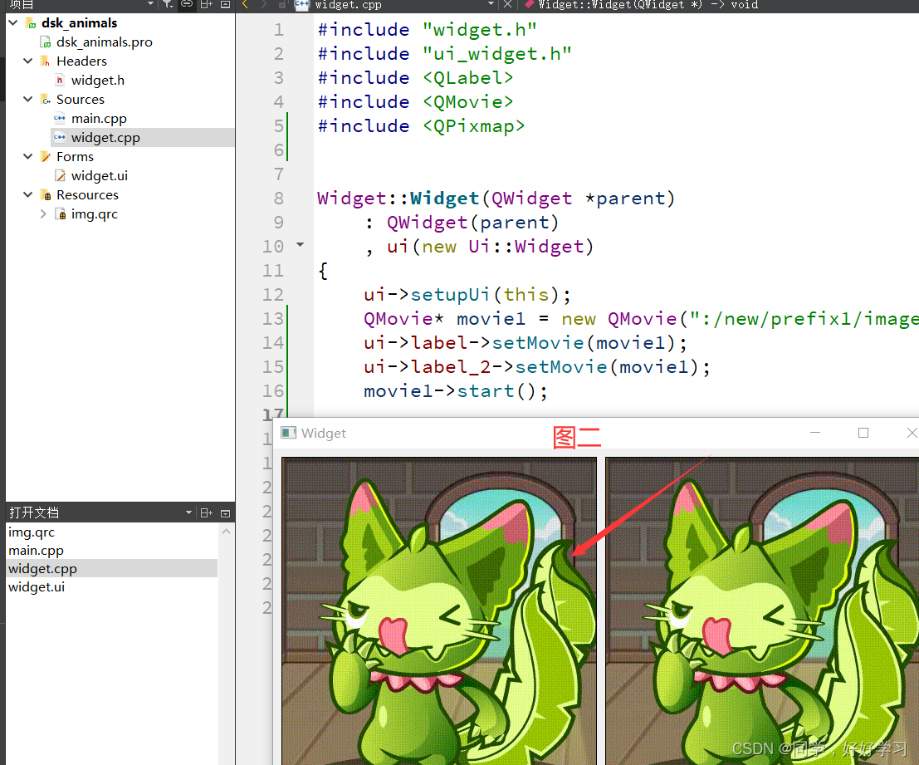Open widget.h from Headers

[x=97, y=81]
